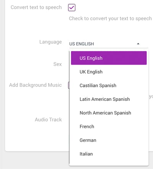Image resolution: width=153 pixels, height=169 pixels.
Task: Uncheck the Convert text to speech checkbox
Action: [72, 8]
